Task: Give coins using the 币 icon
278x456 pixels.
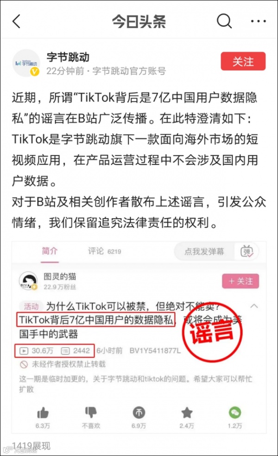Action: pyautogui.click(x=139, y=412)
